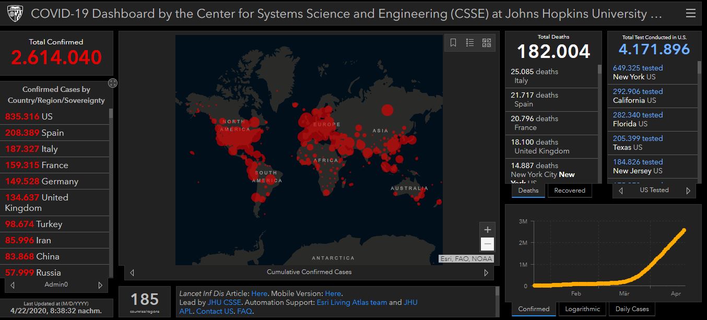Click the Johns Hopkins shield logo
Screen dimensions: 707x320
coord(15,14)
